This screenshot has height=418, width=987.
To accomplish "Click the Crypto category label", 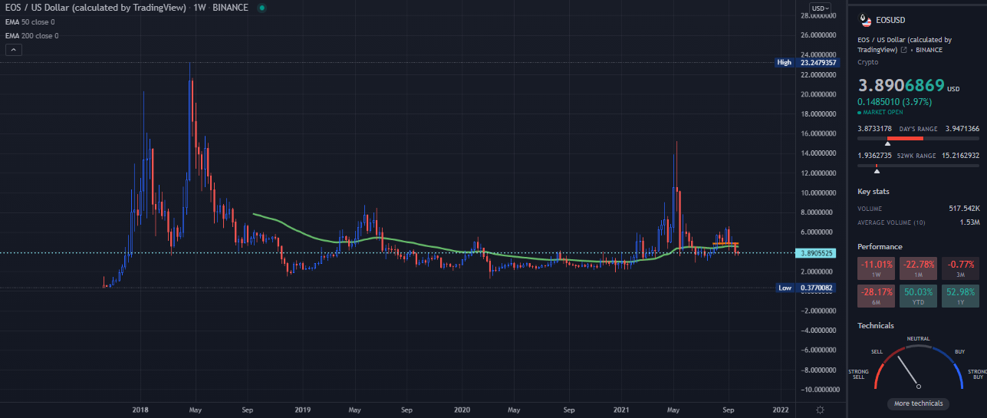I will pyautogui.click(x=867, y=61).
